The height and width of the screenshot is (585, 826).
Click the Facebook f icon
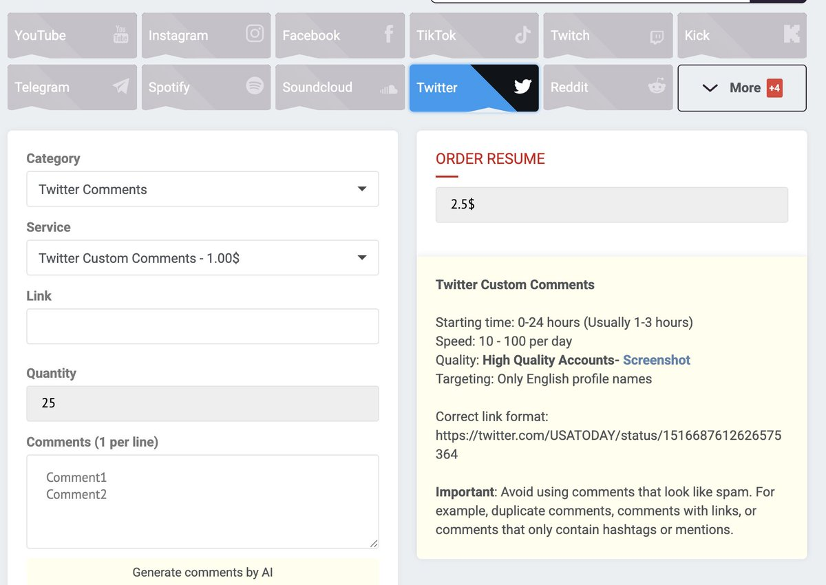pos(388,34)
